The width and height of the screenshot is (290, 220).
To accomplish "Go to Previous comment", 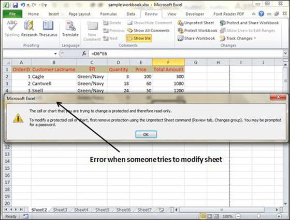I will point(114,31).
